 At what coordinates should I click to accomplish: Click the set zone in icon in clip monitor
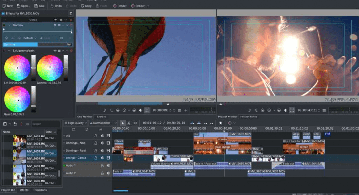[105, 110]
